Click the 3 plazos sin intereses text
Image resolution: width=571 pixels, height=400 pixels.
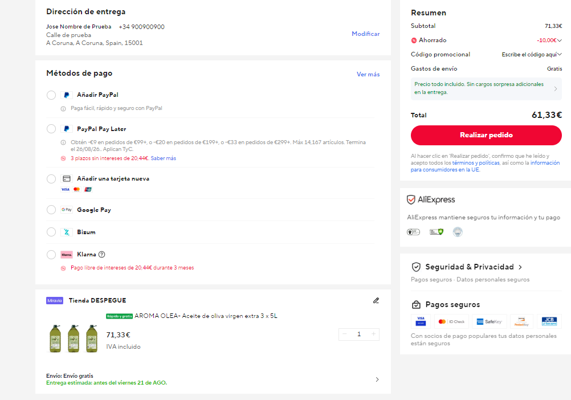coord(109,158)
